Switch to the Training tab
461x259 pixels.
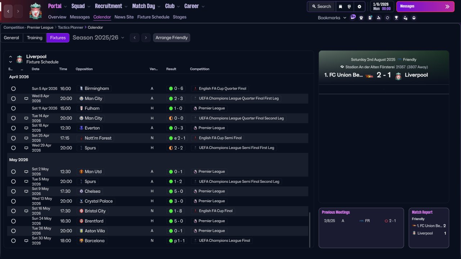35,38
